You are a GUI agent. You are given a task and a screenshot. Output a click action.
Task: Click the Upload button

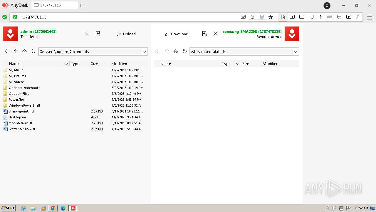[126, 34]
